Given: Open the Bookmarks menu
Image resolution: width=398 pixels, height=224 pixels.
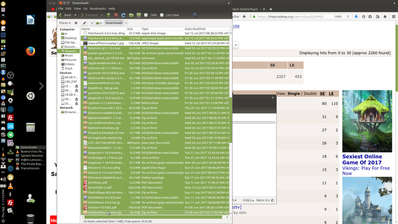Looking at the screenshot, I should pos(98,9).
